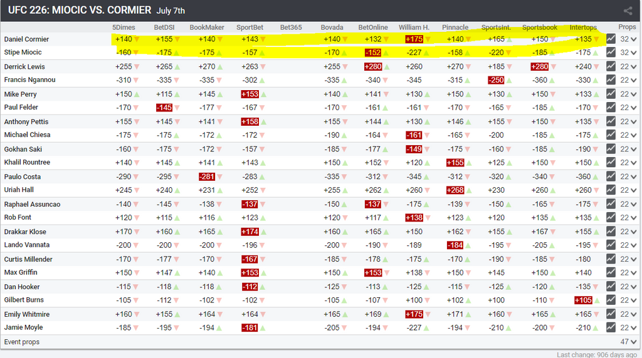Click Pinnacle +268 odds for Uriah Hall
The width and height of the screenshot is (642, 358).
pyautogui.click(x=455, y=190)
